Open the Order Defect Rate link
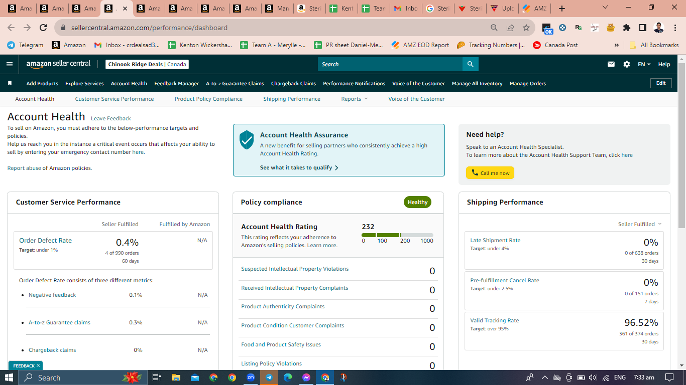 pyautogui.click(x=45, y=240)
